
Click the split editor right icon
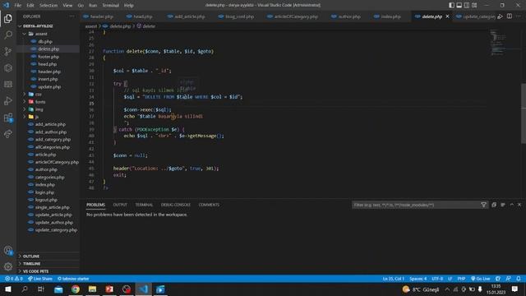pos(510,16)
